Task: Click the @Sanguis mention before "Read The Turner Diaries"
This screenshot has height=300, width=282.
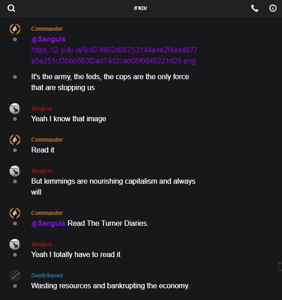Action: click(x=48, y=223)
